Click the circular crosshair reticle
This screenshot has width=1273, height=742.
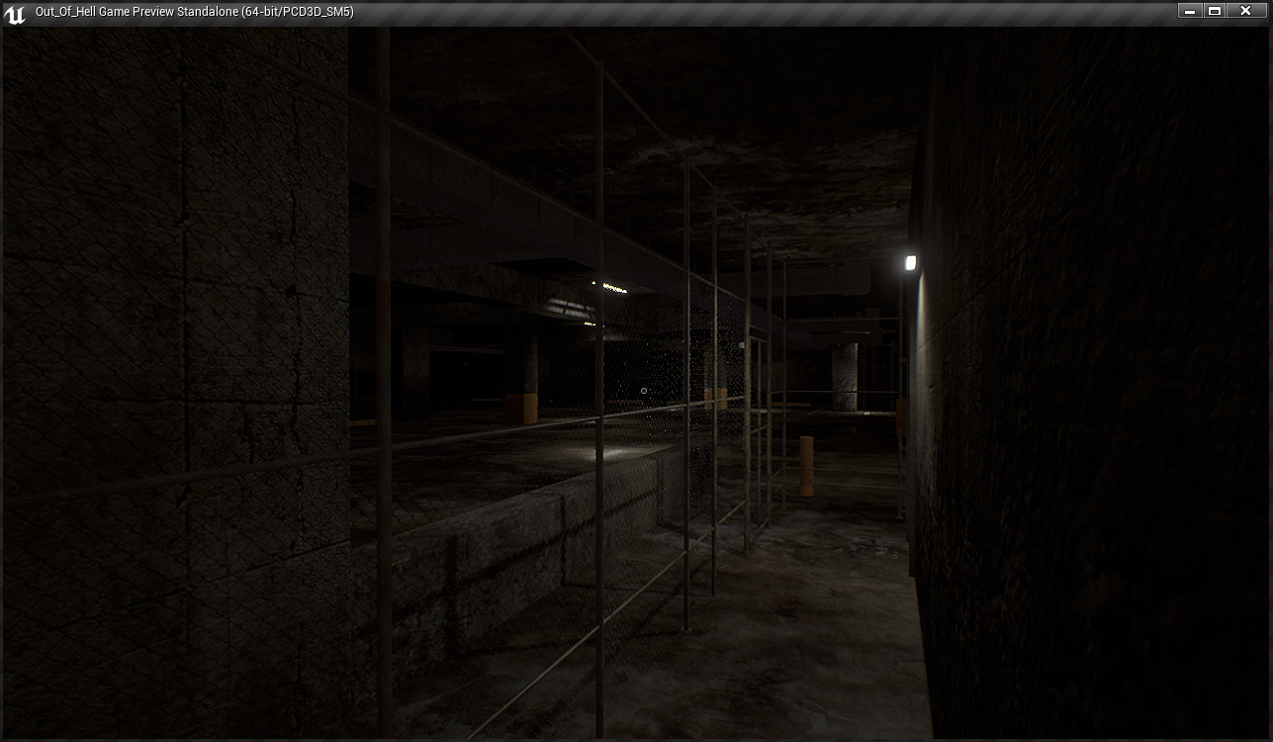(644, 391)
